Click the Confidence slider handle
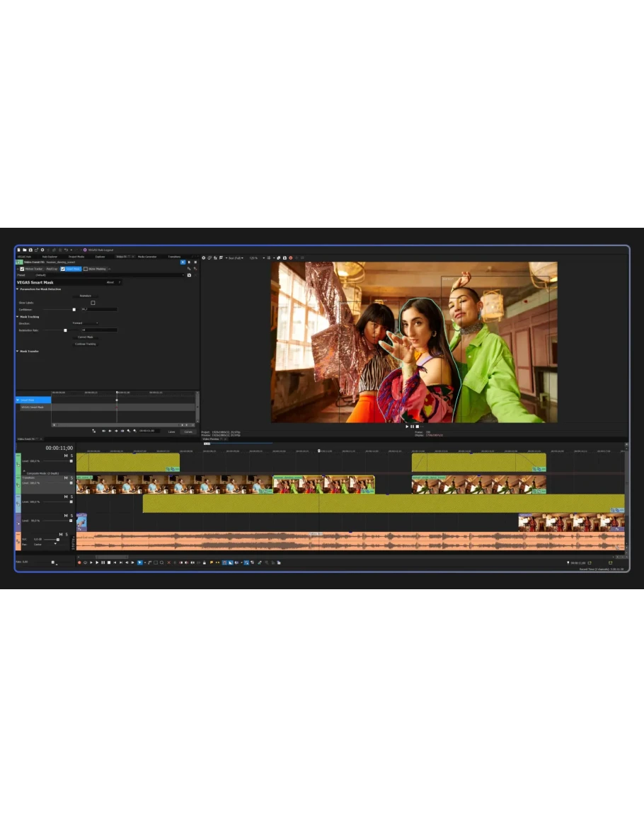The image size is (644, 817). pyautogui.click(x=74, y=309)
